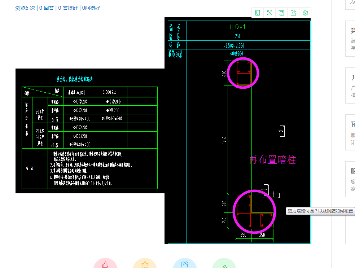The image size is (355, 268).
Task: Click the shear wall tooltip text
Action: coord(319,211)
